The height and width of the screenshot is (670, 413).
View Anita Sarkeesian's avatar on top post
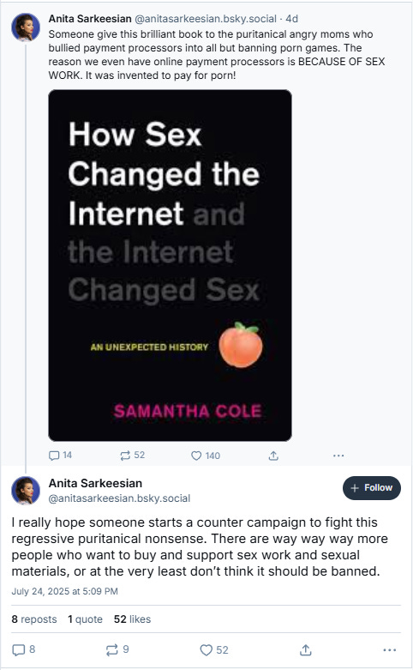(26, 27)
